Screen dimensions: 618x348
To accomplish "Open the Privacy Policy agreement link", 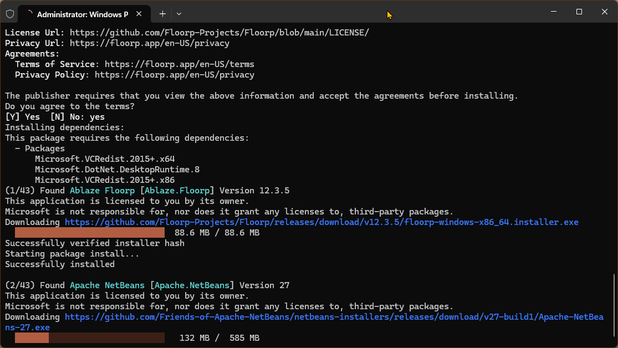I will pos(174,75).
